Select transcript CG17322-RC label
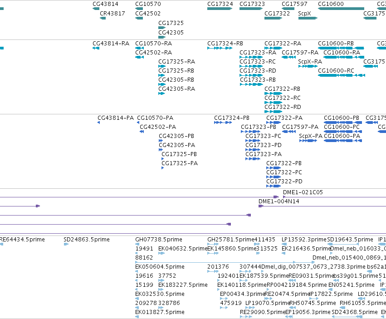386x319 pixels. 283,98
